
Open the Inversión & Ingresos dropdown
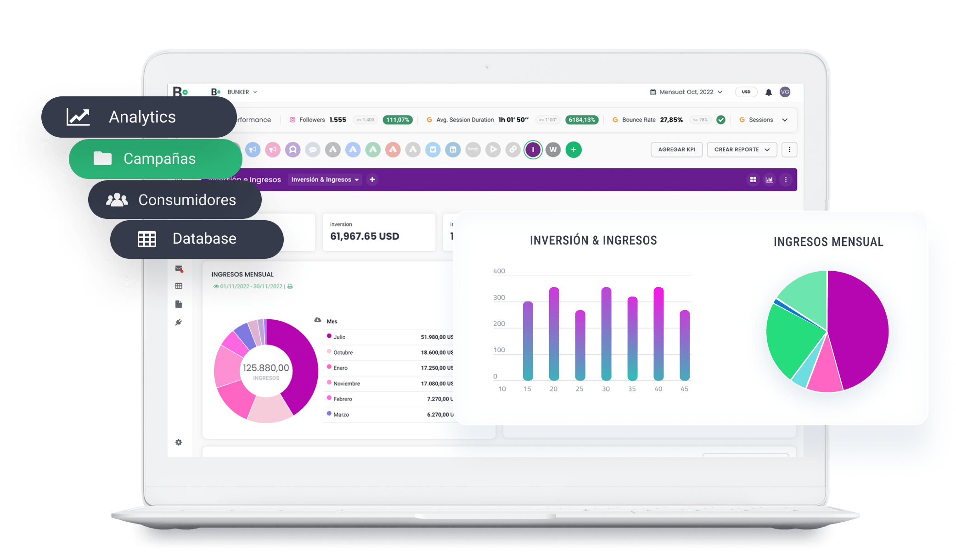325,179
